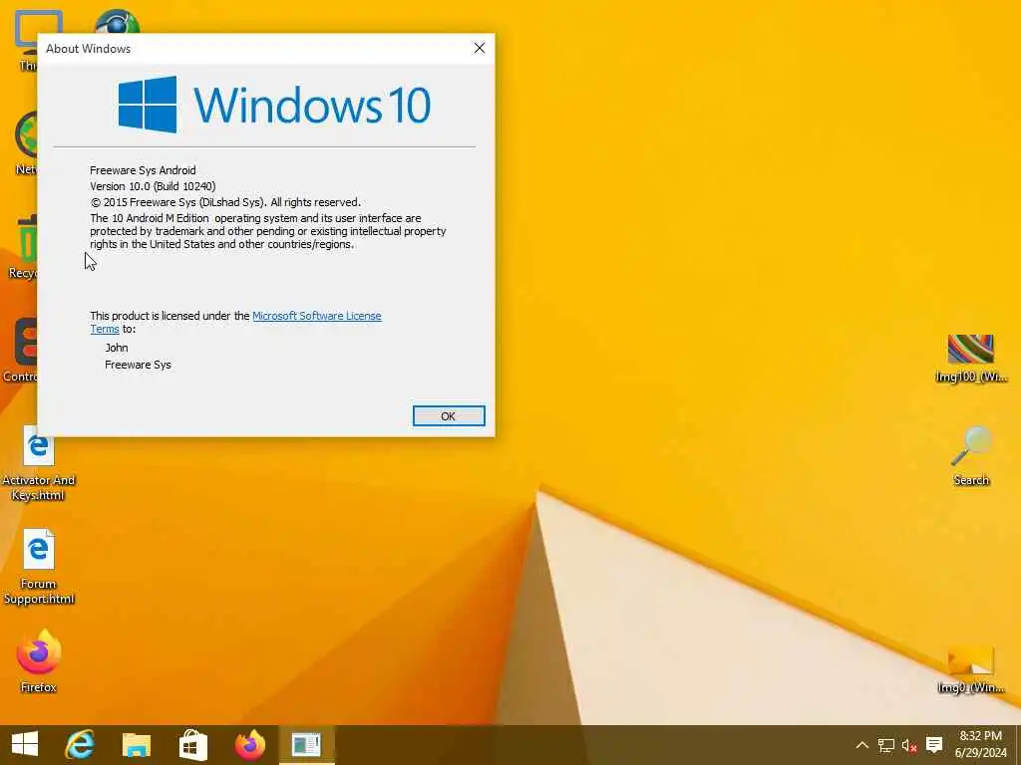Open the Store app on taskbar

click(193, 745)
